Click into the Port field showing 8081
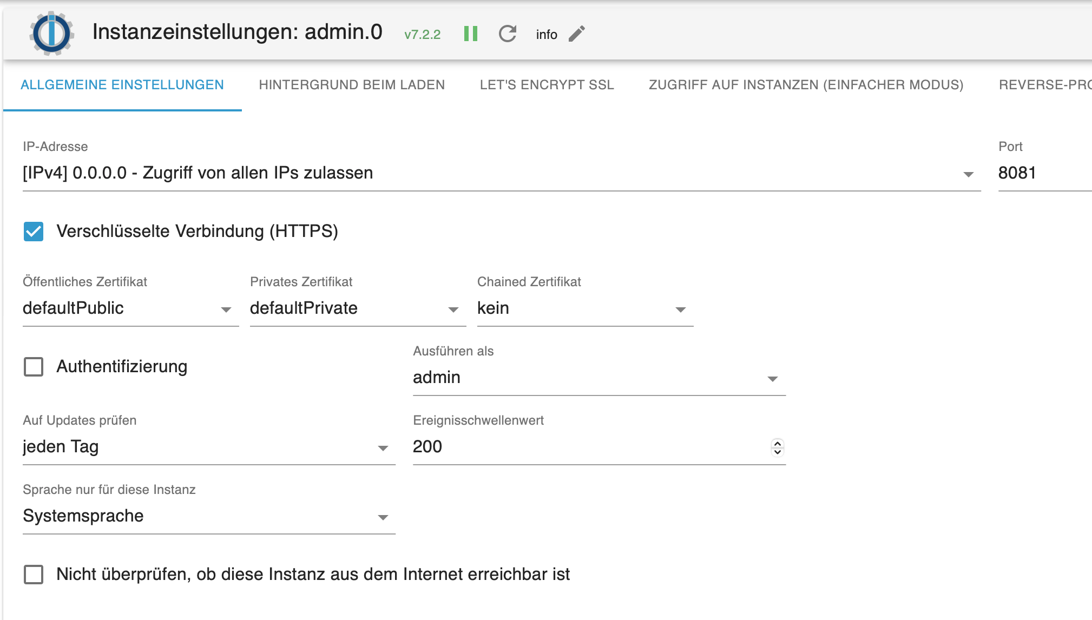 pyautogui.click(x=1044, y=173)
